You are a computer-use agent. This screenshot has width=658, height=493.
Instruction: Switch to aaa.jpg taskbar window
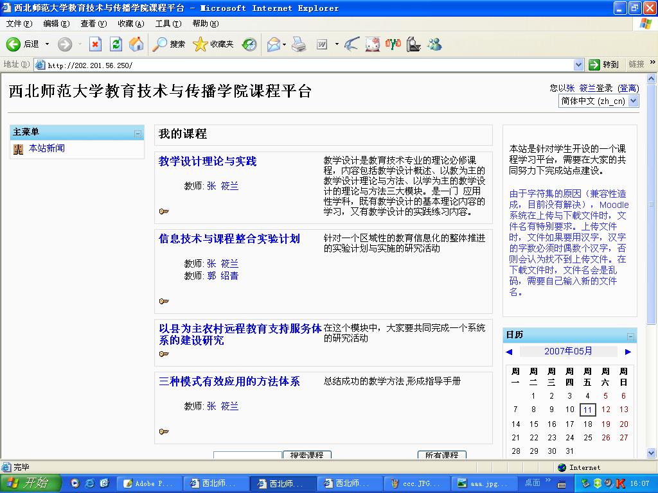coord(485,484)
